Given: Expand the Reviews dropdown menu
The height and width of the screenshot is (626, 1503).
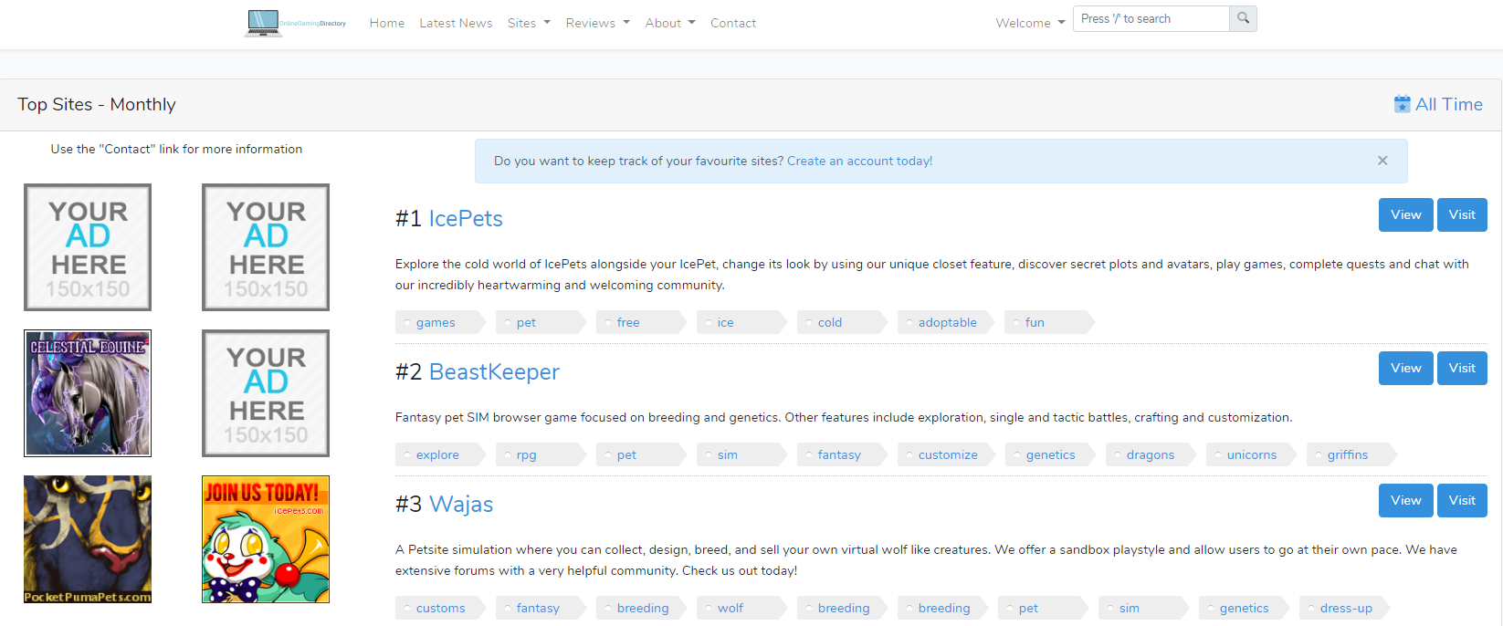Looking at the screenshot, I should tap(597, 23).
